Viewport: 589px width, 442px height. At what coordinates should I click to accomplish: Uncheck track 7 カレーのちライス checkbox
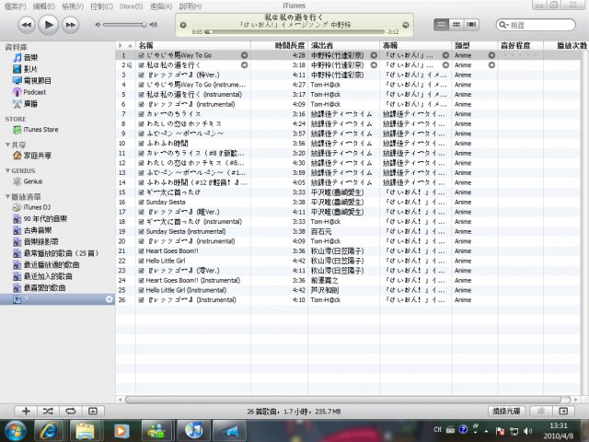click(141, 114)
